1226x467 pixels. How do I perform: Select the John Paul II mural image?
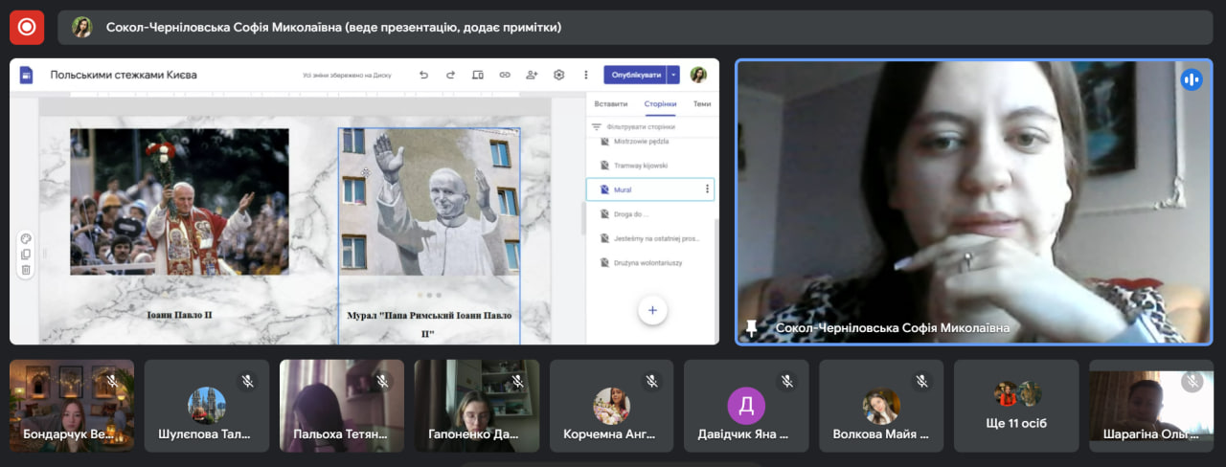click(429, 202)
